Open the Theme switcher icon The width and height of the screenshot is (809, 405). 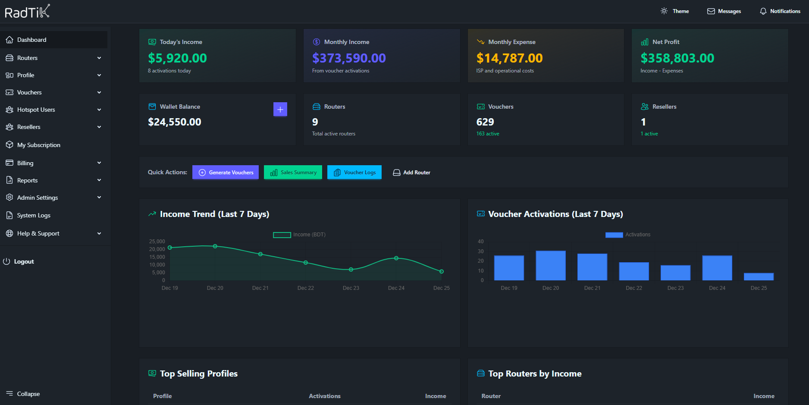664,11
